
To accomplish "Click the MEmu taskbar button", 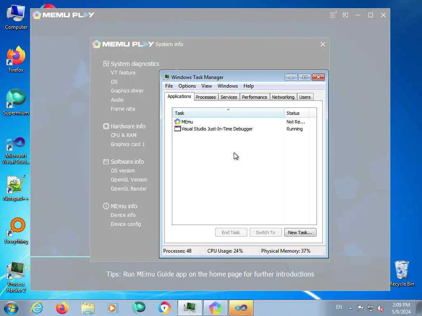I will click(x=215, y=308).
